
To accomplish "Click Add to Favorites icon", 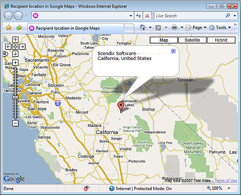I will tap(19, 28).
